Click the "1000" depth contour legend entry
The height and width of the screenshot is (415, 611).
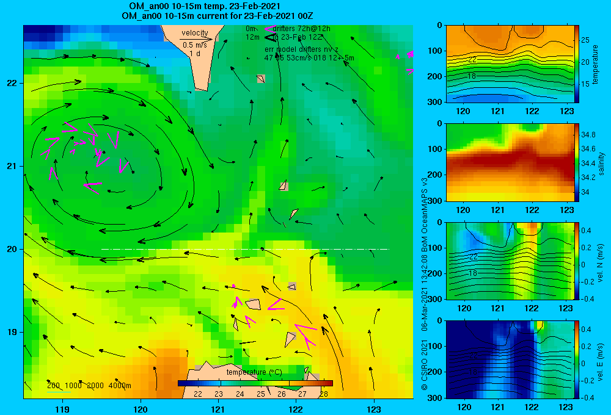point(73,386)
